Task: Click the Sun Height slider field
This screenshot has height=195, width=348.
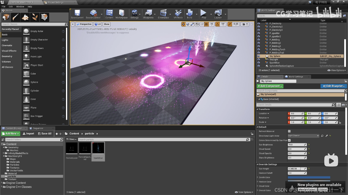Action: (297, 169)
